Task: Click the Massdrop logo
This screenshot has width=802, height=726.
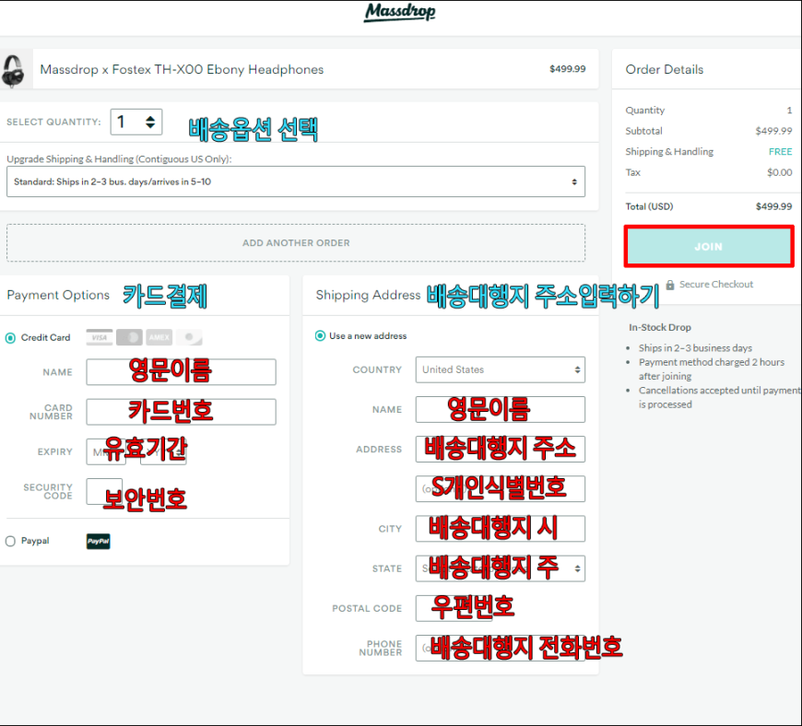Action: [x=399, y=12]
